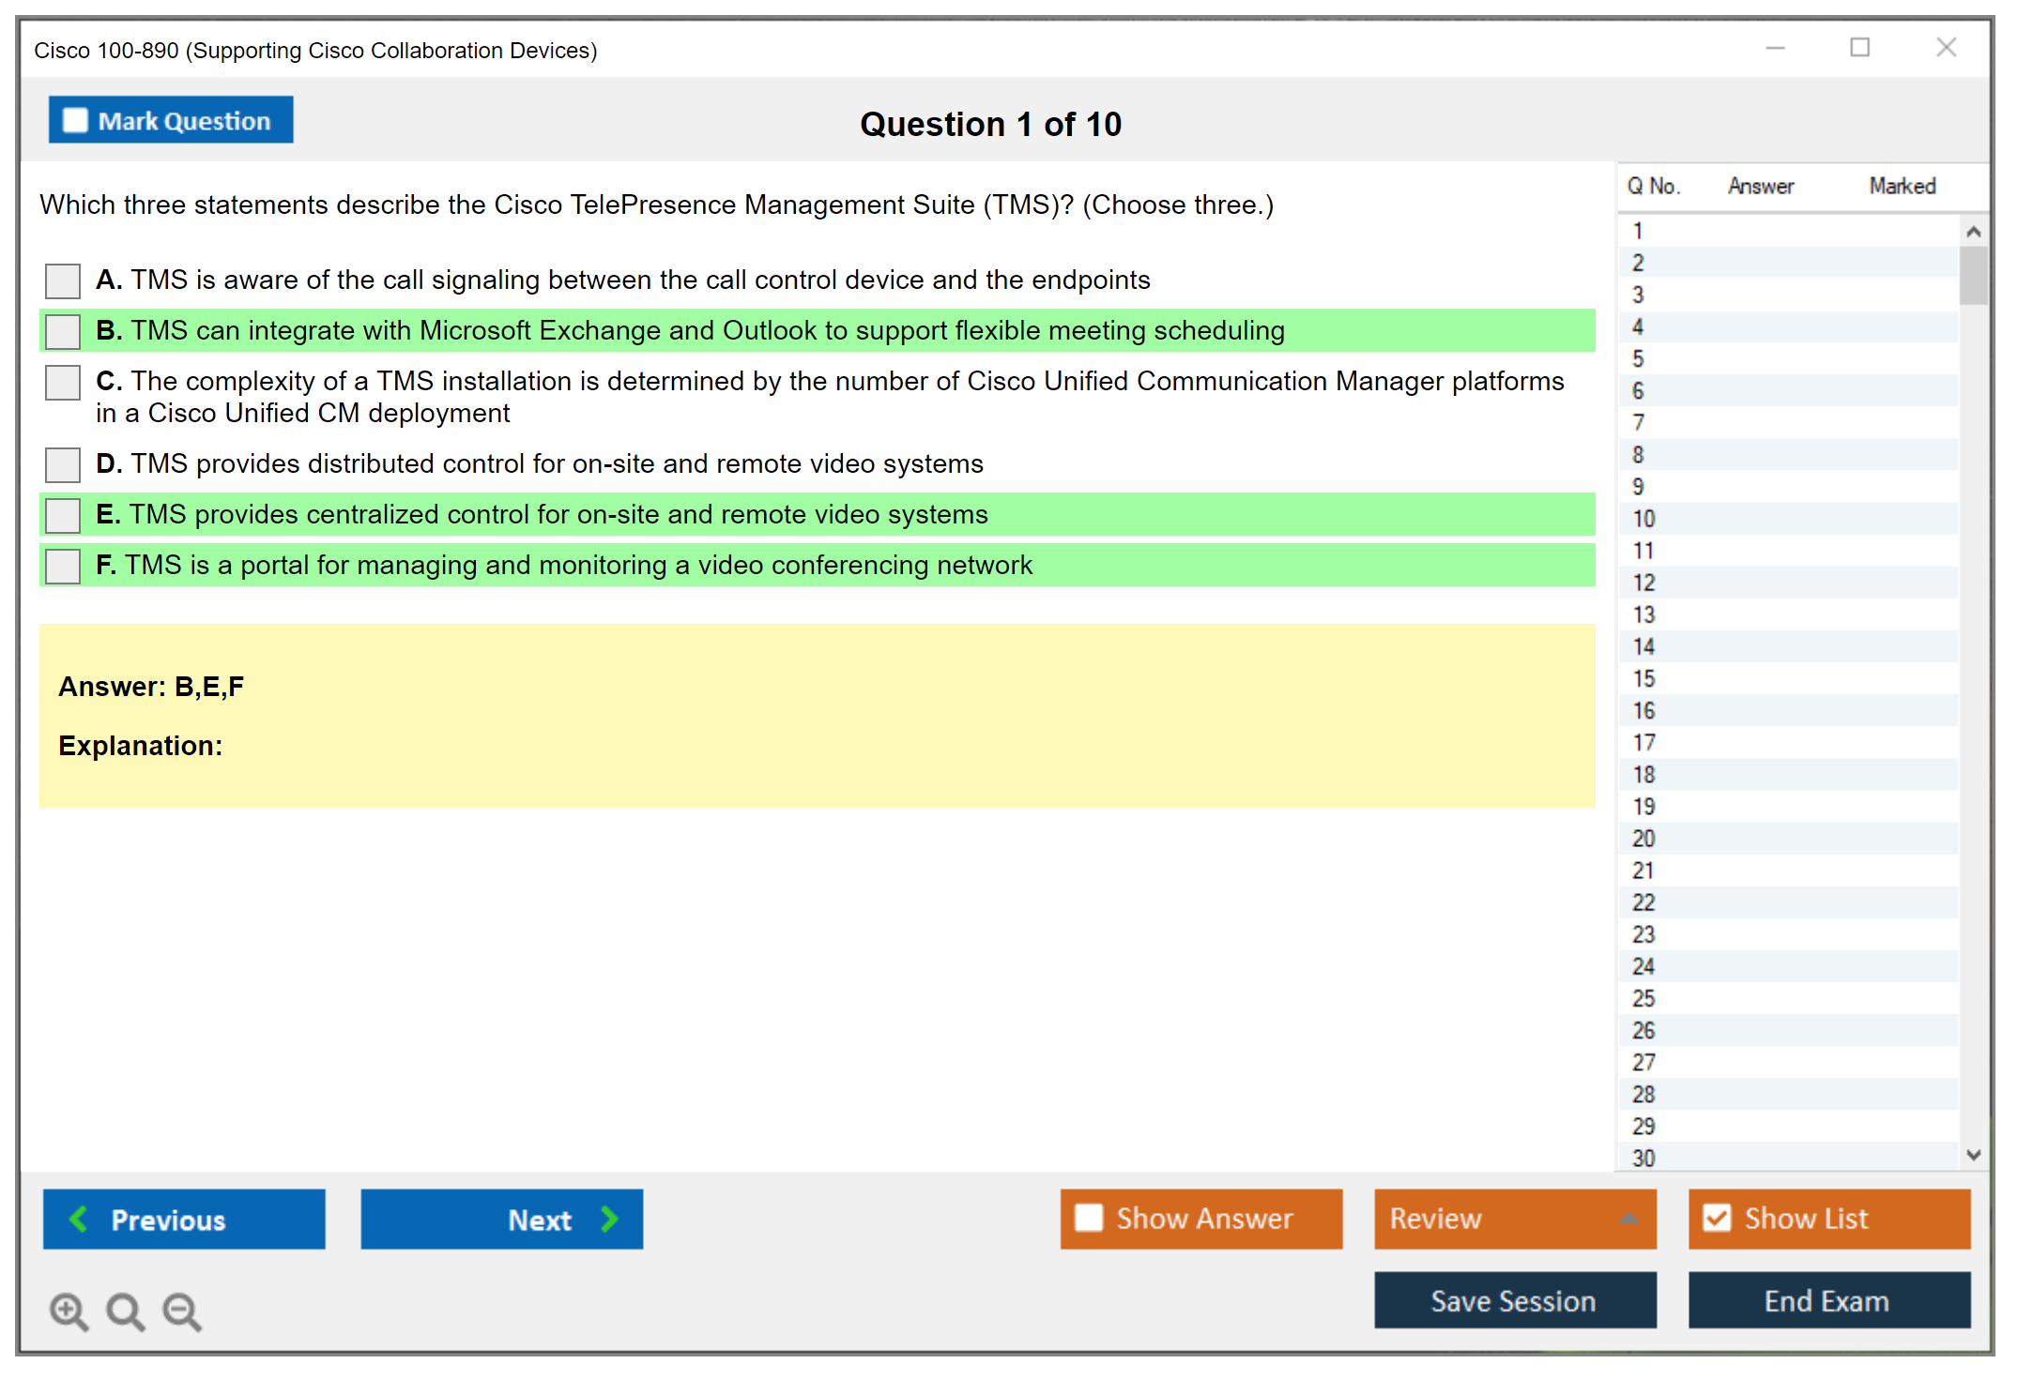Click the End Exam button
The image size is (2018, 1379).
tap(1827, 1300)
